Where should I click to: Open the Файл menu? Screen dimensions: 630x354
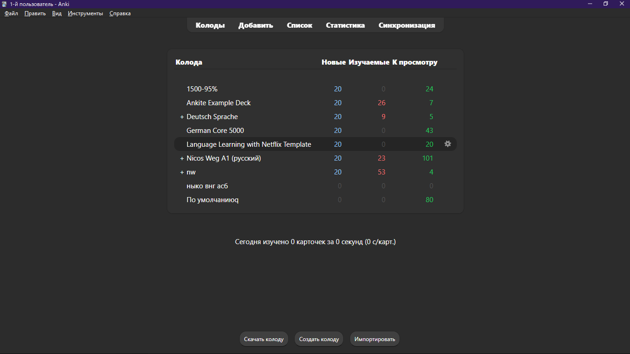tap(11, 13)
